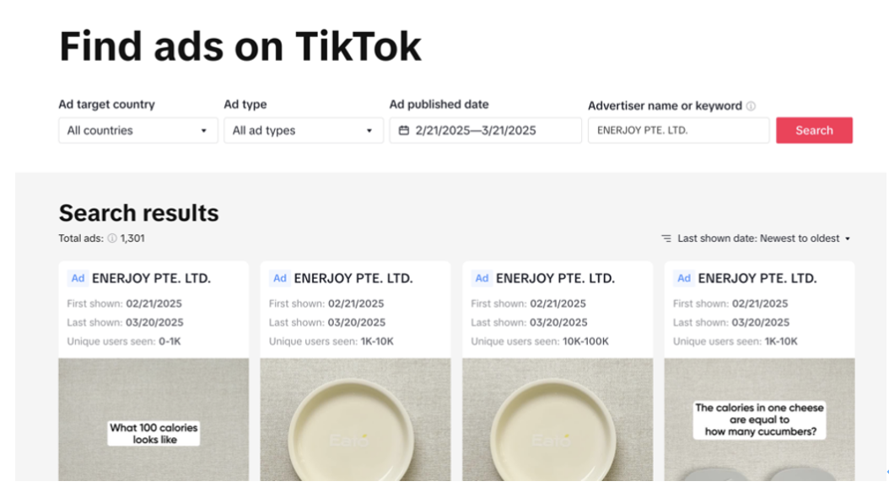Click the Ad badge on first result card
This screenshot has width=889, height=492.
[x=78, y=278]
